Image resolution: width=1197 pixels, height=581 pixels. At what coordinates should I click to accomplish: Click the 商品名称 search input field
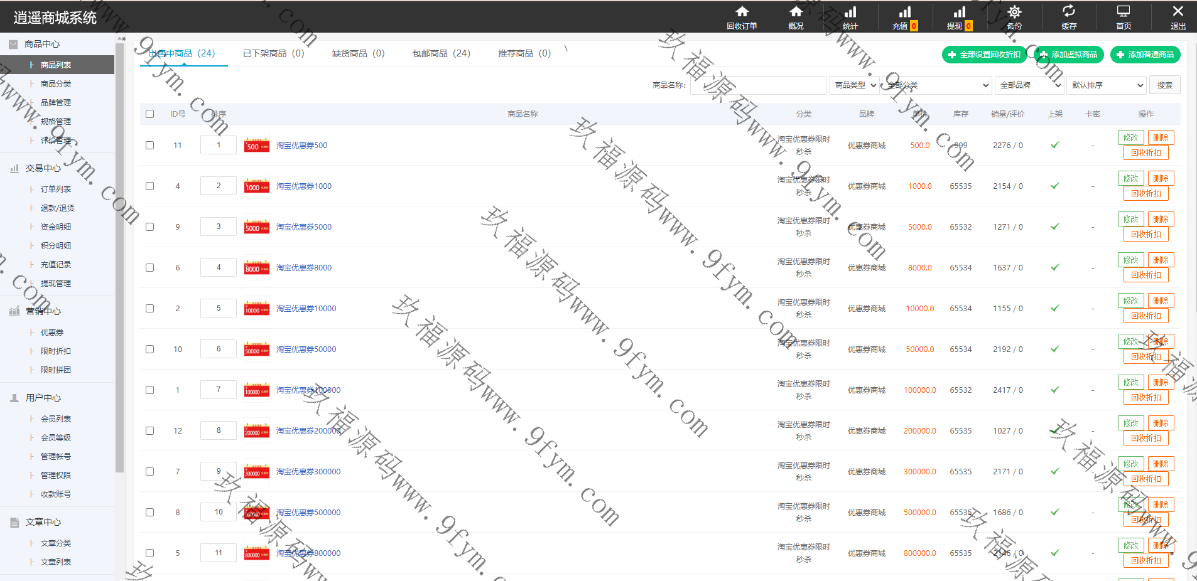point(758,85)
